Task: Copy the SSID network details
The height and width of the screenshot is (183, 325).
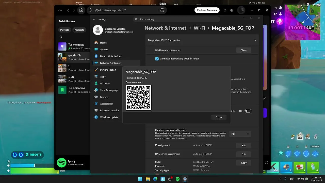Action: [x=243, y=163]
